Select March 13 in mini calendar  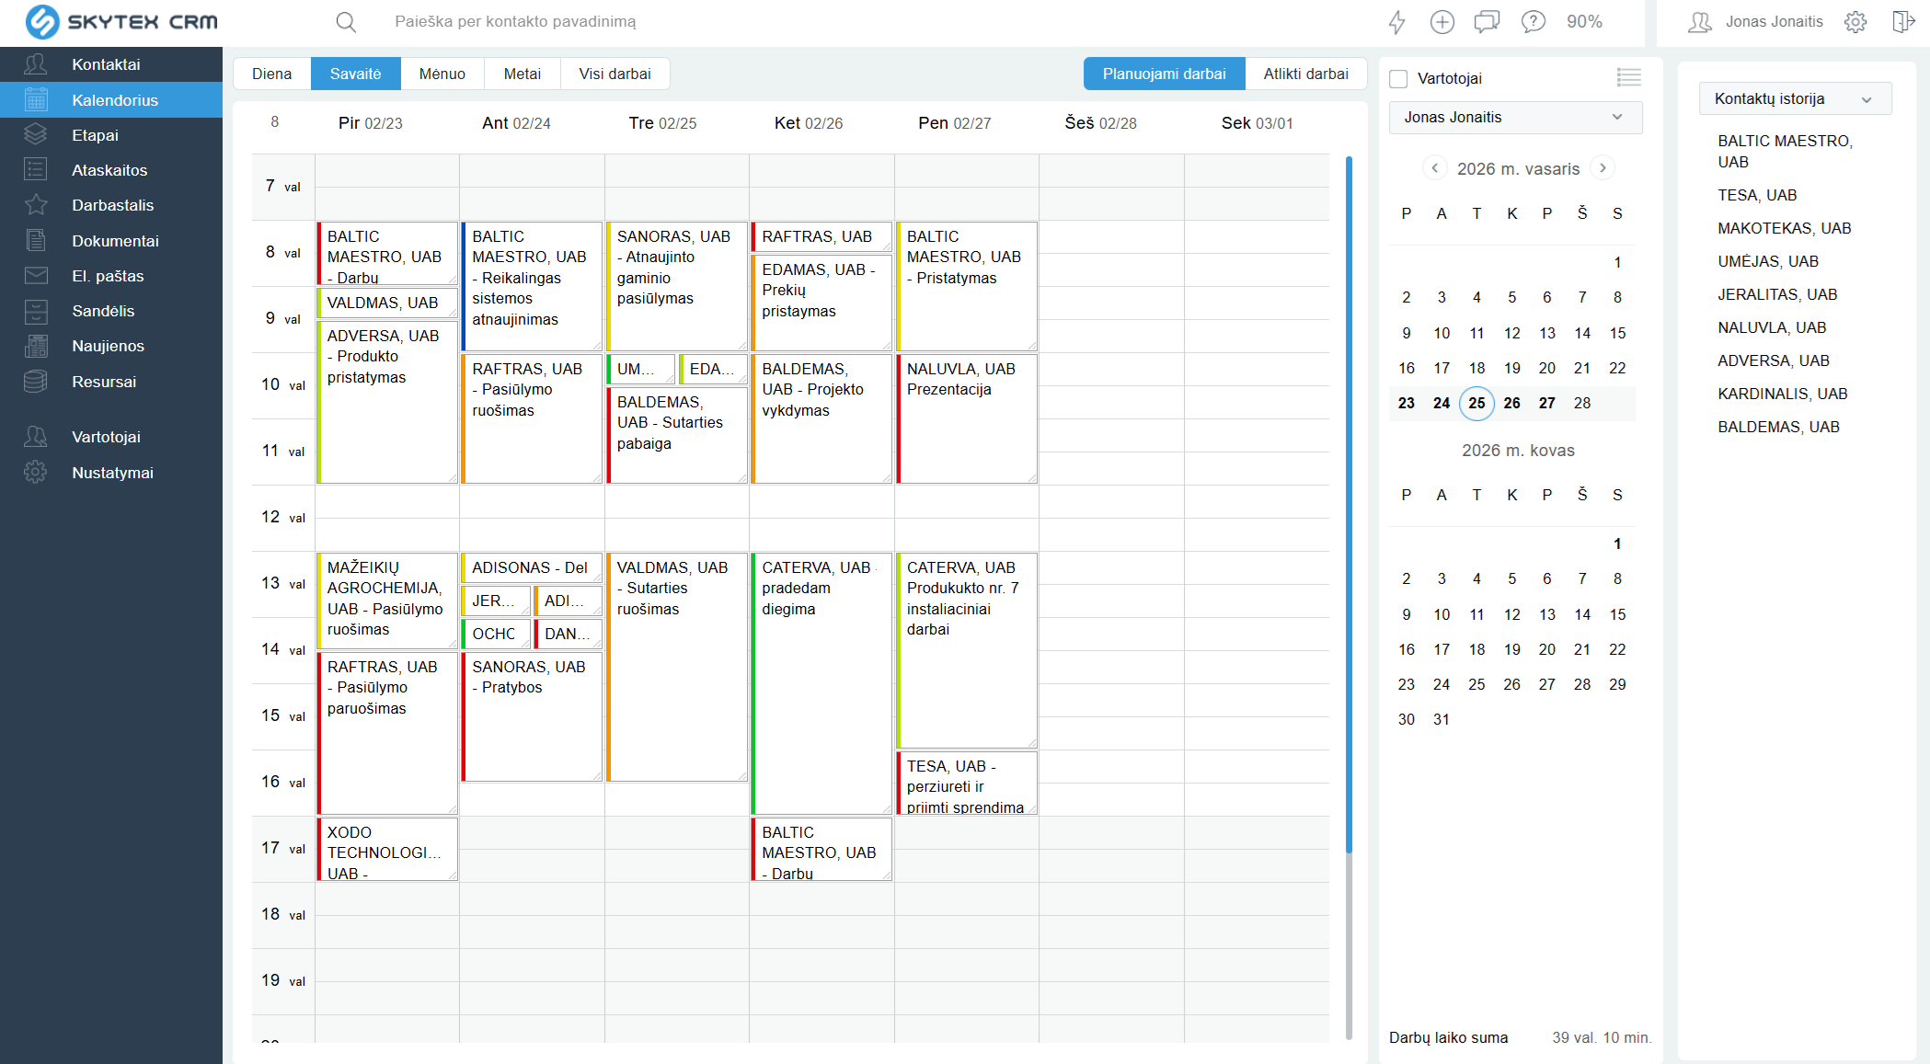1547,614
